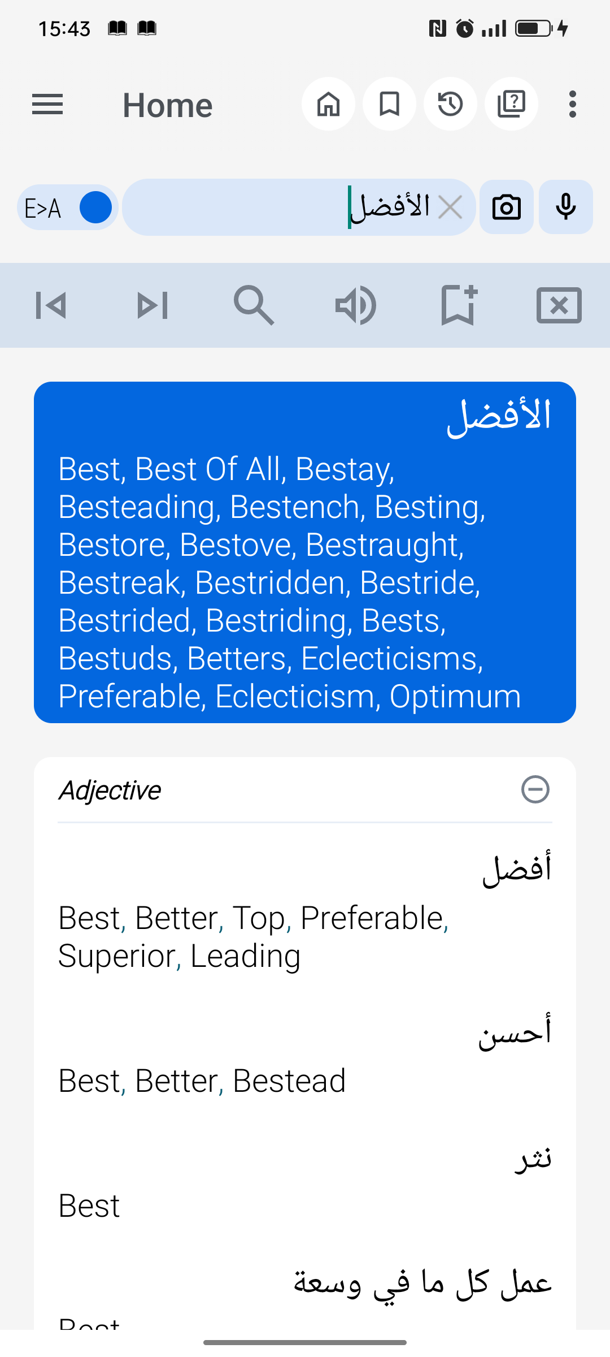Tap the blue circle beside E>A

tap(95, 207)
